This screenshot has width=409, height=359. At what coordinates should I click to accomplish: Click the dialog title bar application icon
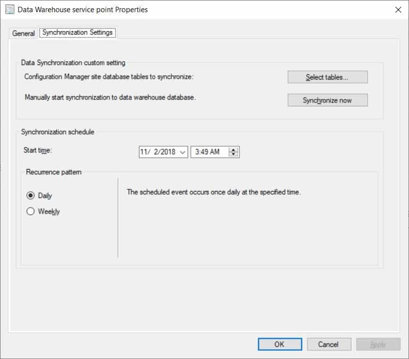9,9
